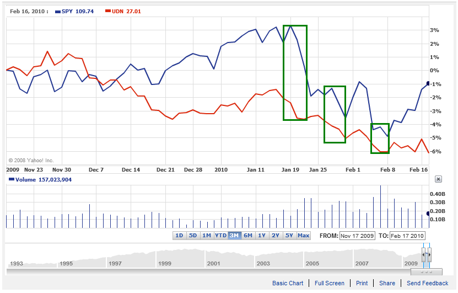Click the 1995 label in the overview timeline
This screenshot has height=293, width=458.
tap(66, 263)
